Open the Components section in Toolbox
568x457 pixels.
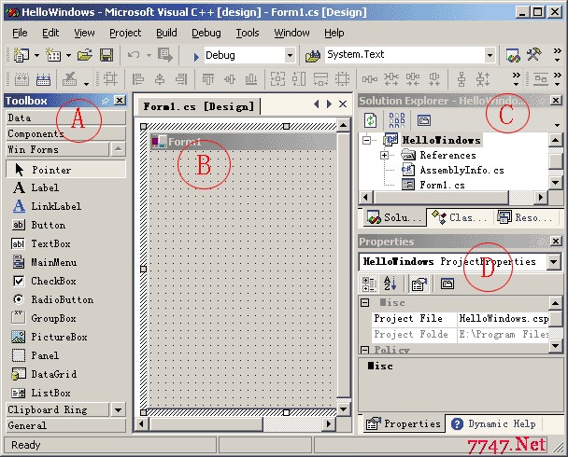tap(66, 133)
